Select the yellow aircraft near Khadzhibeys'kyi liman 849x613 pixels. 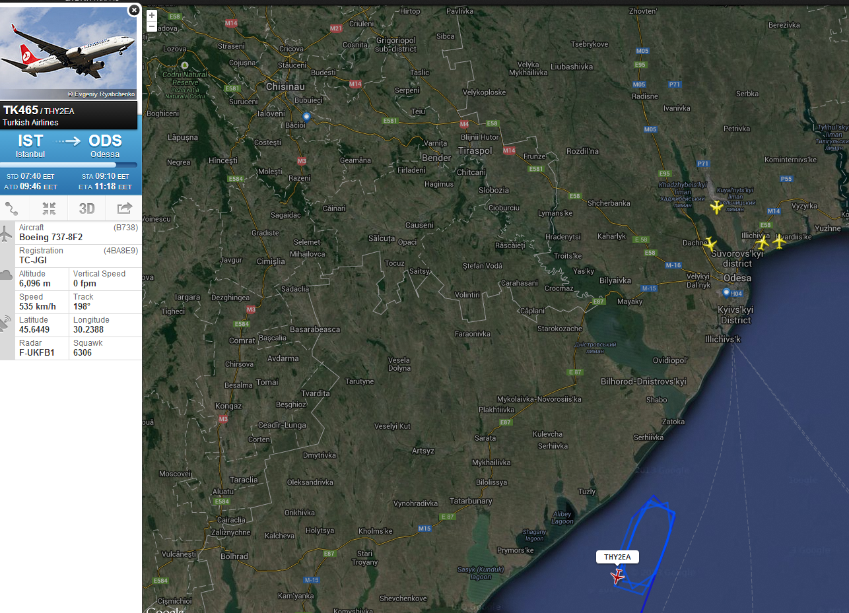click(717, 208)
